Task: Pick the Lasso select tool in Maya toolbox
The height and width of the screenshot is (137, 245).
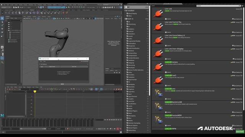Action: (x=2, y=22)
